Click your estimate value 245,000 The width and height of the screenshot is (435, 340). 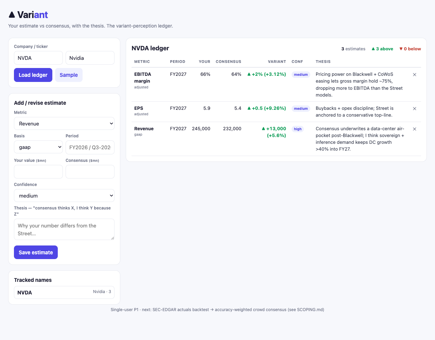coord(201,129)
